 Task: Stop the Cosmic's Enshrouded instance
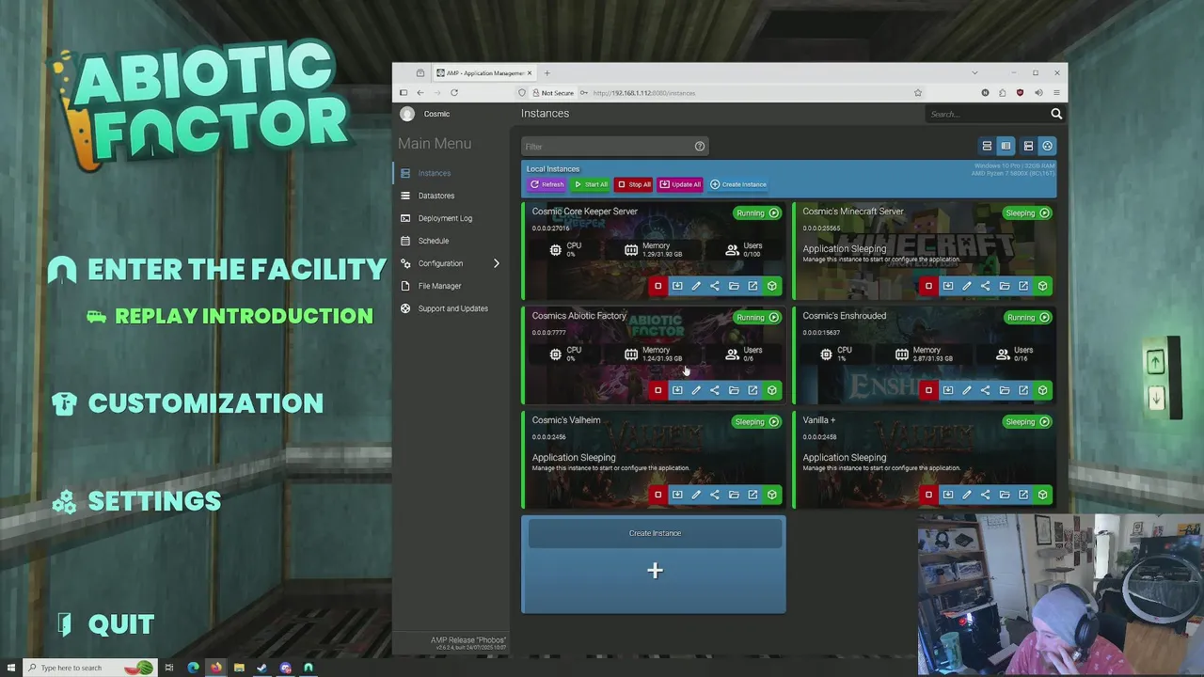click(928, 390)
